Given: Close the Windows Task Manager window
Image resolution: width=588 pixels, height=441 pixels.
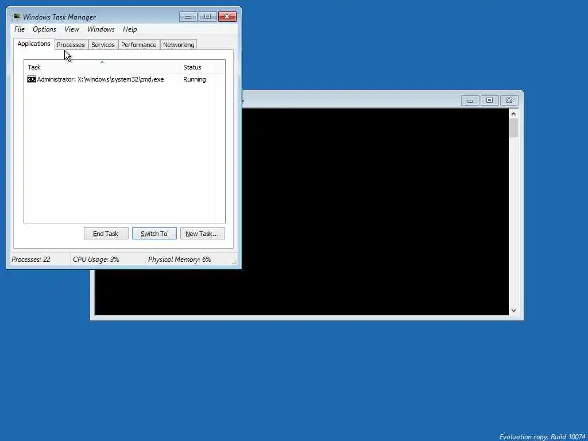Looking at the screenshot, I should coord(227,17).
